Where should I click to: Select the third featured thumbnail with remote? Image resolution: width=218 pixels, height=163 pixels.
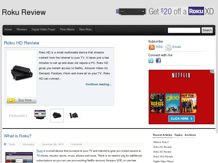pyautogui.click(x=74, y=115)
